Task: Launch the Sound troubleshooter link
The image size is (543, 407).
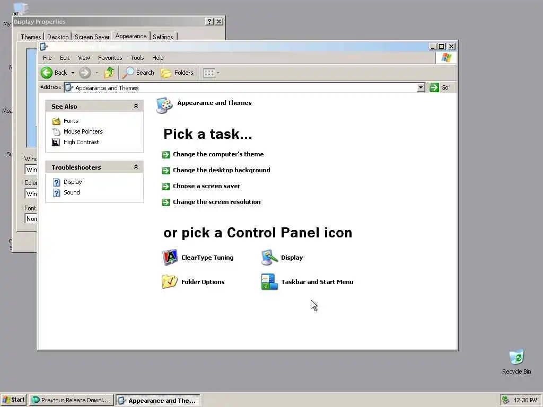Action: coord(72,192)
